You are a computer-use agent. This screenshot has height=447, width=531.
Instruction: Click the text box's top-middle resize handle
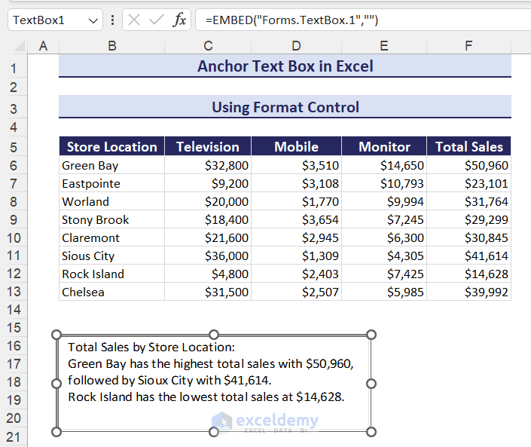(214, 335)
